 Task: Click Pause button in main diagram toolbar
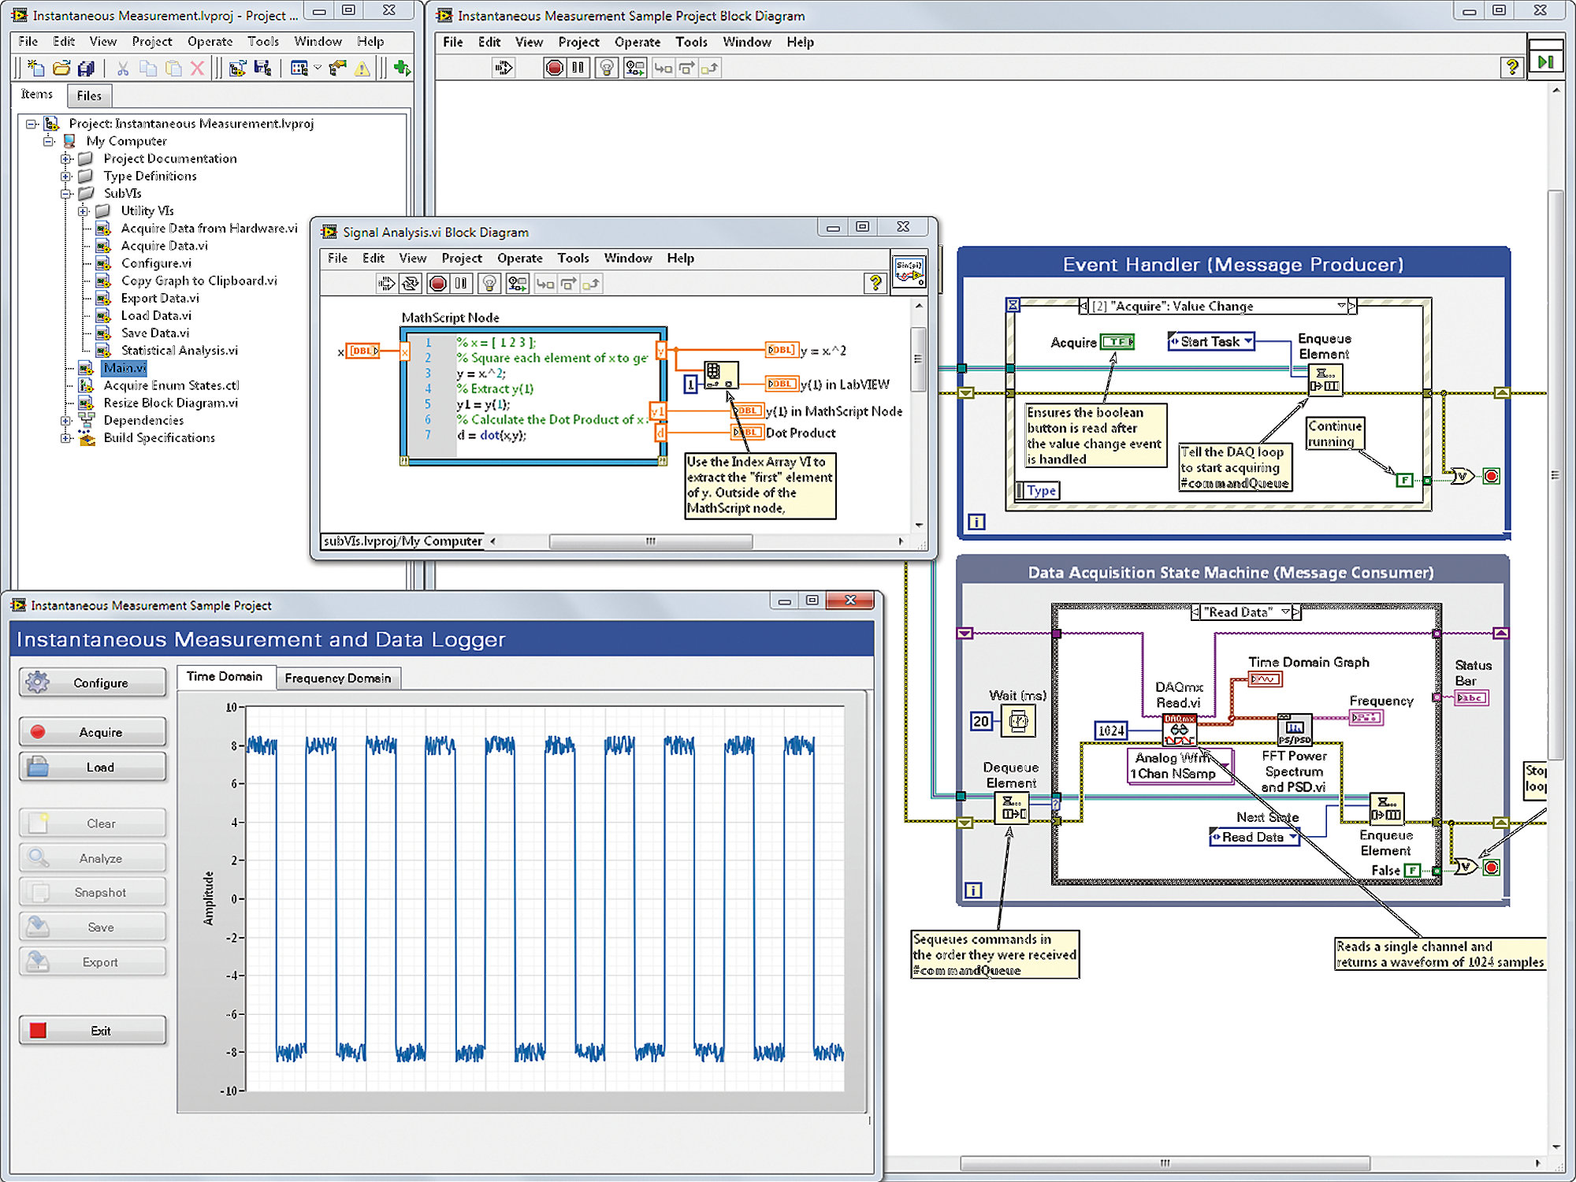click(x=578, y=69)
